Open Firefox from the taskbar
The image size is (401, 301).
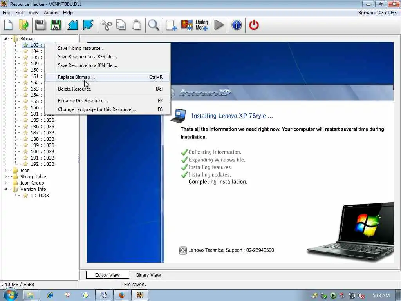[121, 296]
